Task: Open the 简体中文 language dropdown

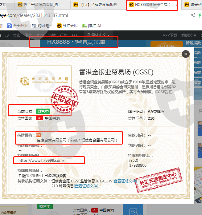Action: [98, 35]
